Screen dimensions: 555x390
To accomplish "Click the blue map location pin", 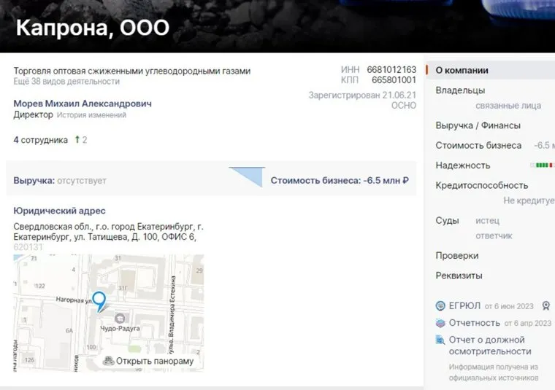I will [99, 301].
